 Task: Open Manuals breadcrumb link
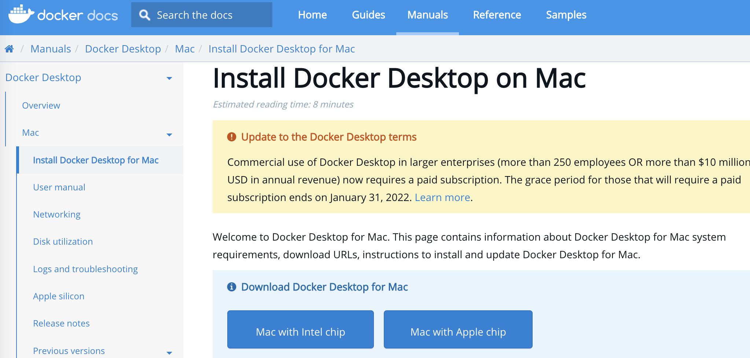click(x=51, y=49)
